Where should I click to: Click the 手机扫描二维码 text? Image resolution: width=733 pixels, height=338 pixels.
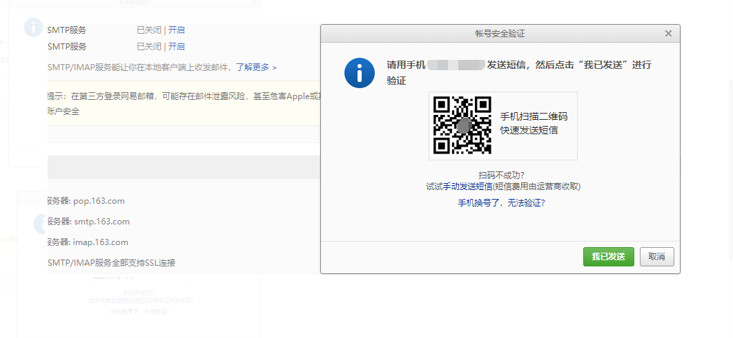point(534,116)
